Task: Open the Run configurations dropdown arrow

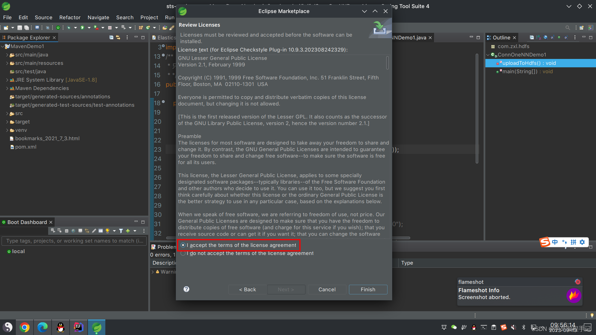Action: point(89,28)
